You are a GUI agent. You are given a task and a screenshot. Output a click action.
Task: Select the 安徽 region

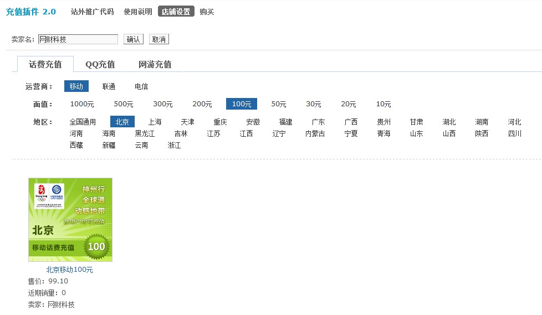pos(253,122)
